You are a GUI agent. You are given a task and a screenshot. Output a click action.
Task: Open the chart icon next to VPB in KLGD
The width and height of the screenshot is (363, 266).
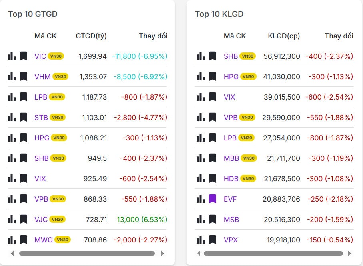(x=200, y=117)
